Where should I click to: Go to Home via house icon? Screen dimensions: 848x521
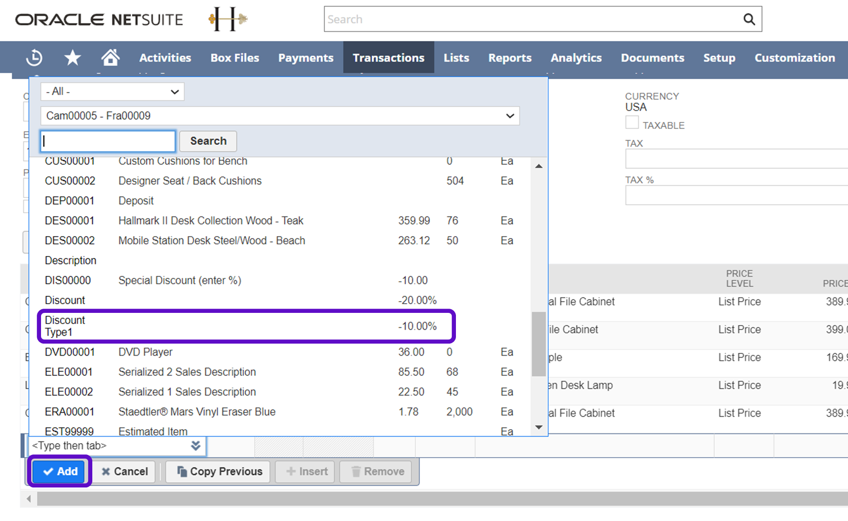pos(110,58)
